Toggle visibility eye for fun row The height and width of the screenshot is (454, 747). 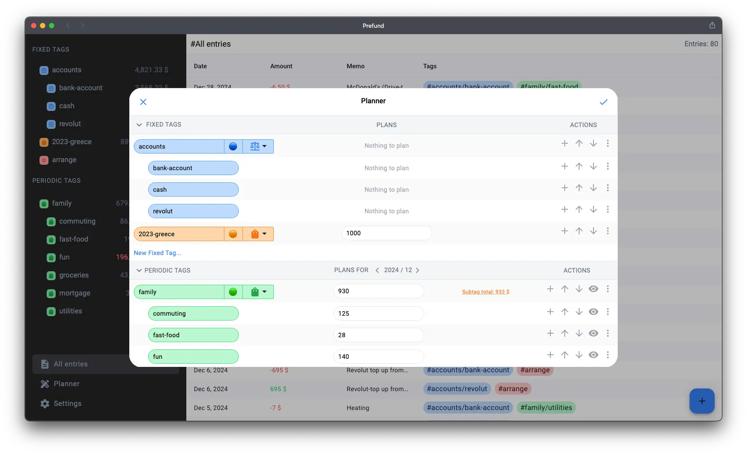[x=593, y=355]
